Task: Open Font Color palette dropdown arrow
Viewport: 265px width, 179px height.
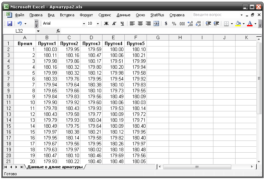Action: [255, 24]
